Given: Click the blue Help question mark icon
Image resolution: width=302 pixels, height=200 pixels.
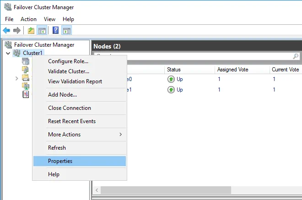Looking at the screenshot, I should pos(55,31).
